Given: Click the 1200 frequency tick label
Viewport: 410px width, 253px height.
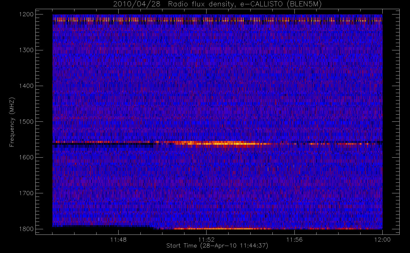Looking at the screenshot, I should click(x=26, y=14).
